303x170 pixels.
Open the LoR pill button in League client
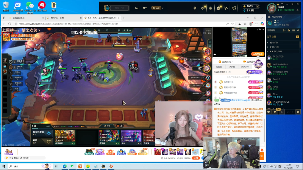156,8
